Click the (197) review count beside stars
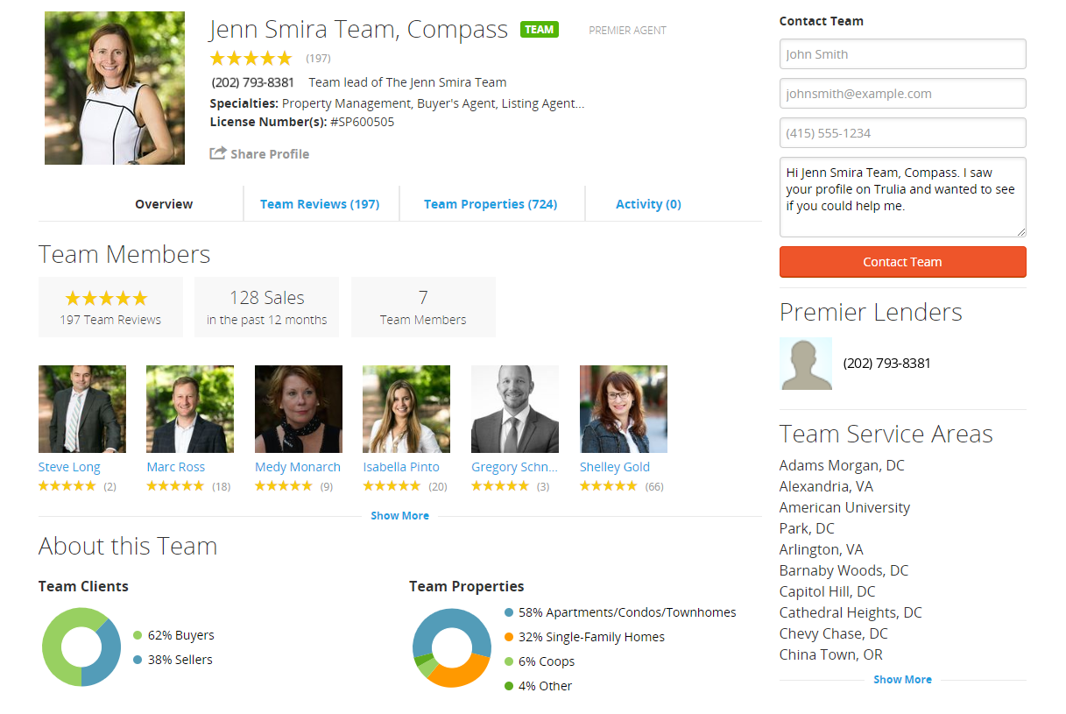Image resolution: width=1066 pixels, height=714 pixels. pos(318,59)
